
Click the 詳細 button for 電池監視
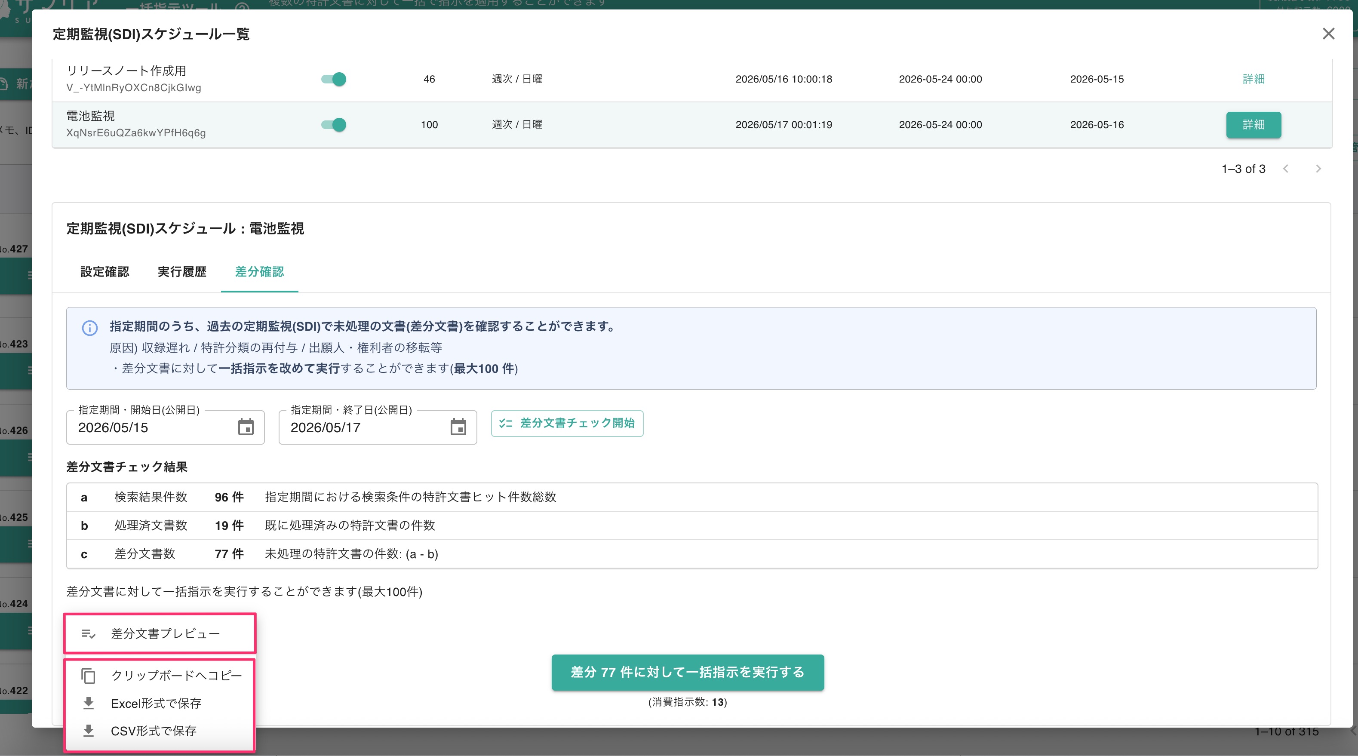click(1253, 125)
